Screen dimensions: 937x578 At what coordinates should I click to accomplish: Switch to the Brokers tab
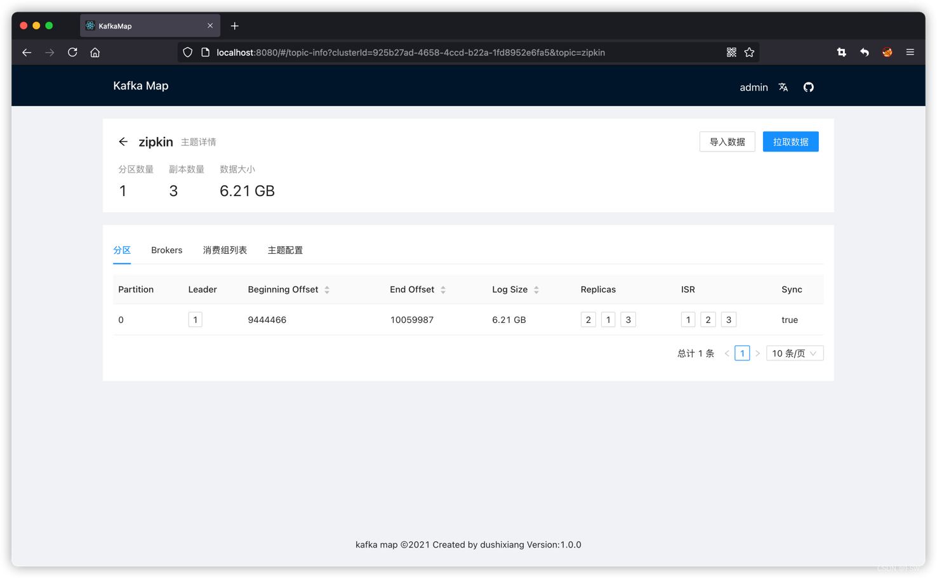pos(167,250)
